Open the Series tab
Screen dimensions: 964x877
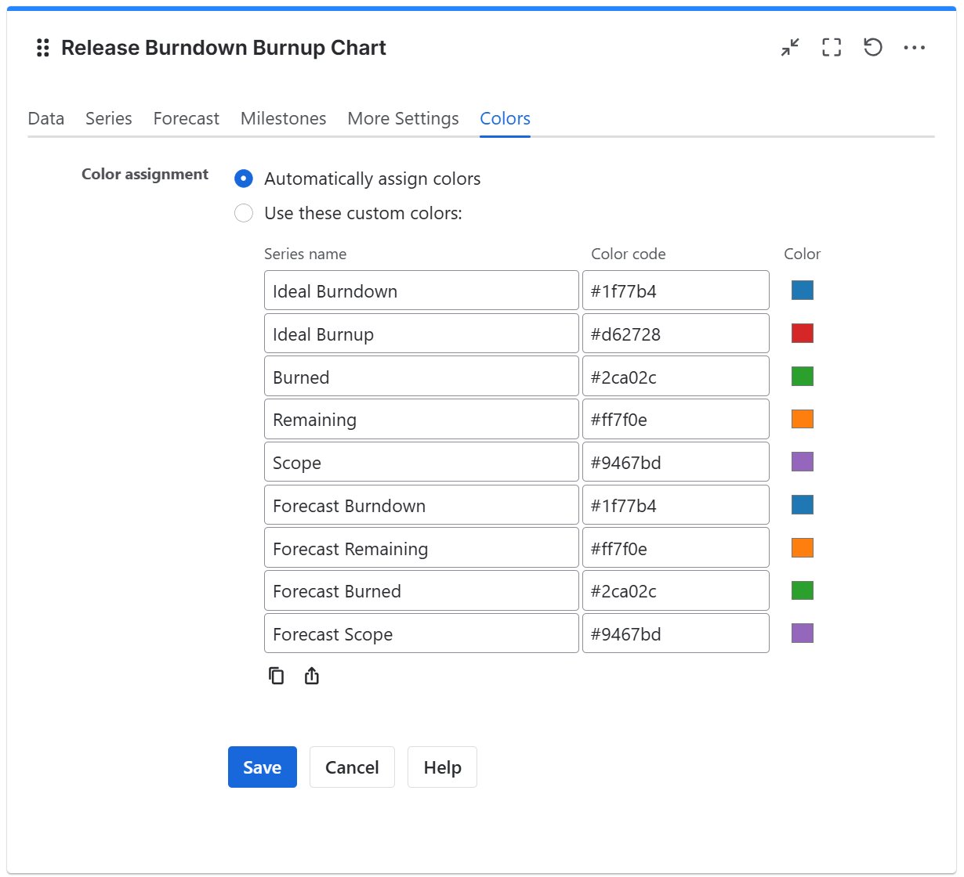108,118
